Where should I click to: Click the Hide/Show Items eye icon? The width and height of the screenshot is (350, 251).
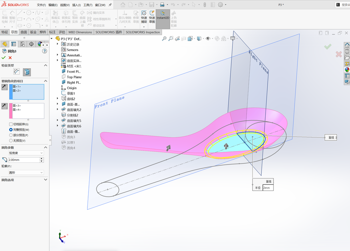pos(208,39)
